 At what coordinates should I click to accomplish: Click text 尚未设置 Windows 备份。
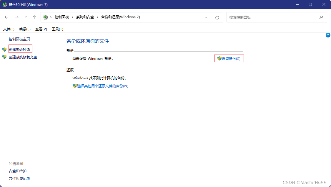pos(93,59)
